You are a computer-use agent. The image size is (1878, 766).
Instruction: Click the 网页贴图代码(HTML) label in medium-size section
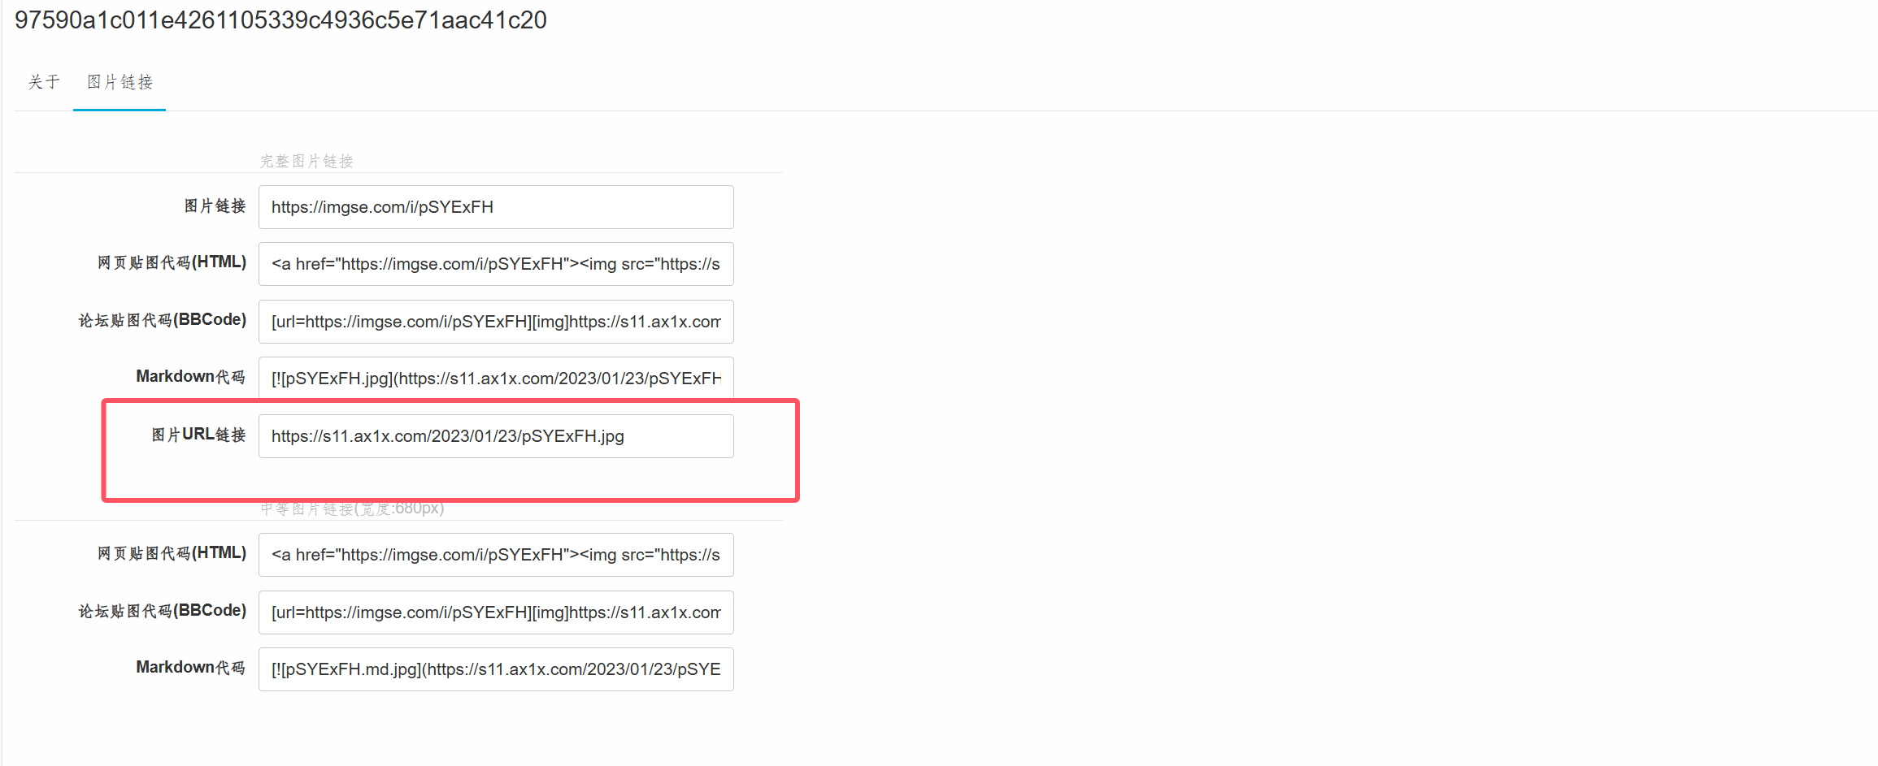pyautogui.click(x=172, y=553)
